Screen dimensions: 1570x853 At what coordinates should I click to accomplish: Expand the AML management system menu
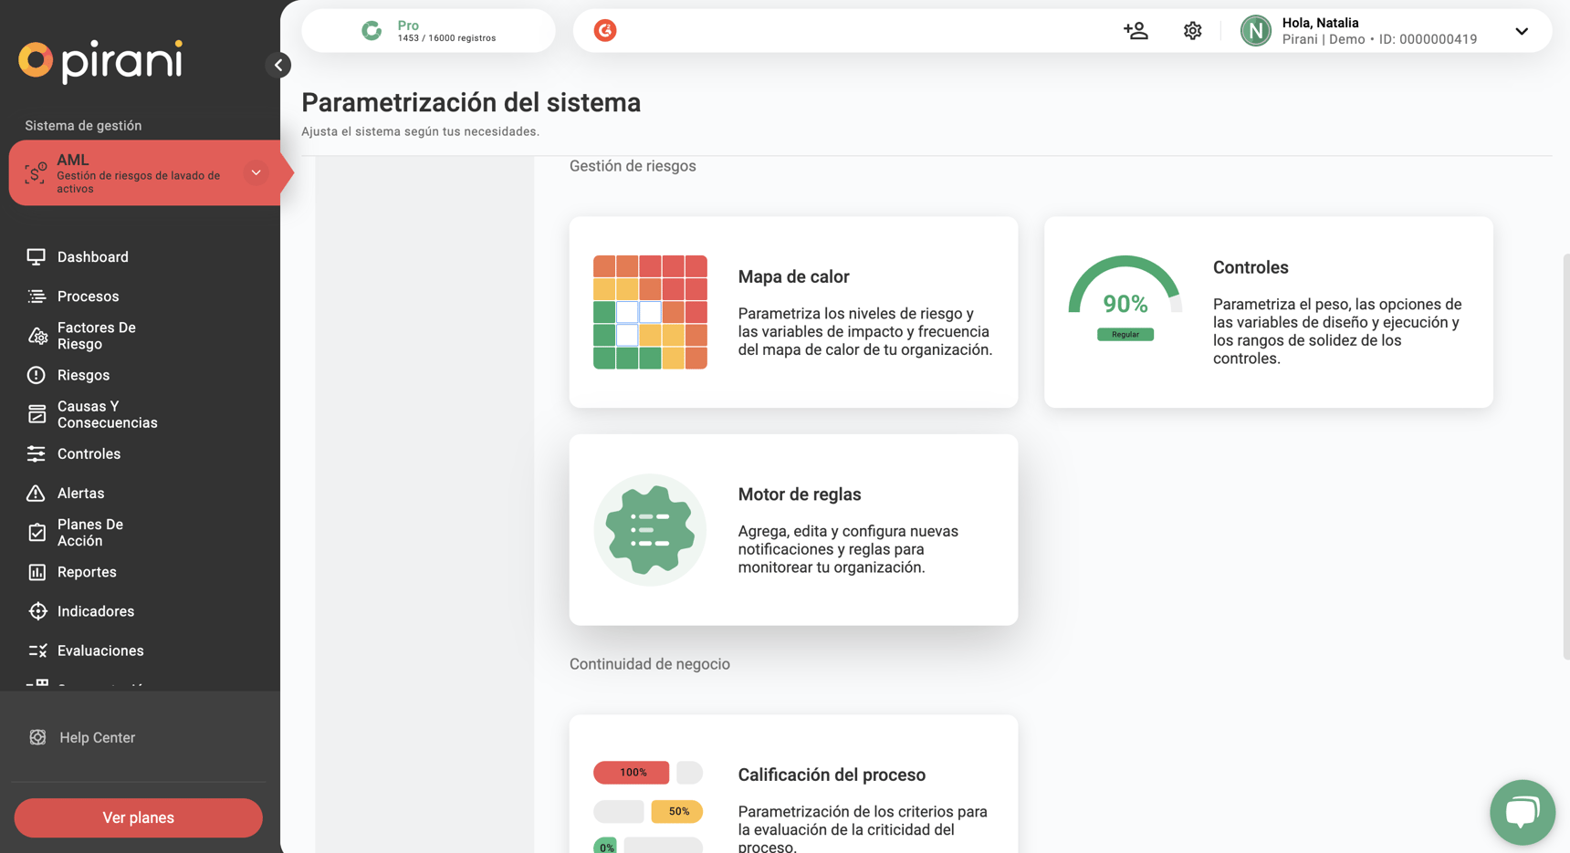click(256, 172)
